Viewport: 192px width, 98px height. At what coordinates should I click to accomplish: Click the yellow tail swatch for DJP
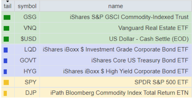pyautogui.click(x=5, y=93)
